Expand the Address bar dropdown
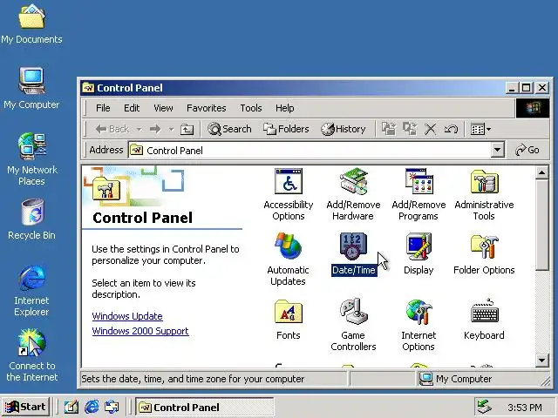Image resolution: width=558 pixels, height=418 pixels. coord(498,150)
